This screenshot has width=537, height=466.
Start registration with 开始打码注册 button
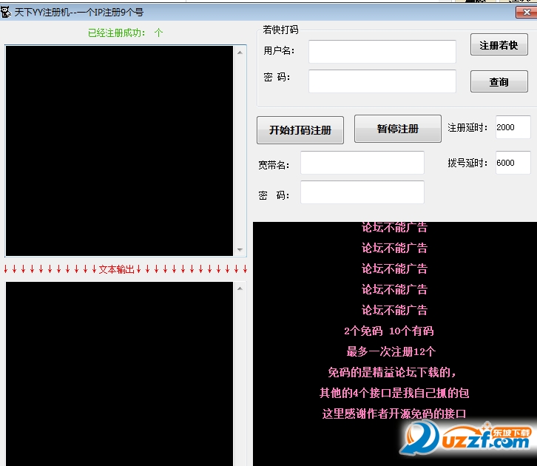click(x=300, y=130)
